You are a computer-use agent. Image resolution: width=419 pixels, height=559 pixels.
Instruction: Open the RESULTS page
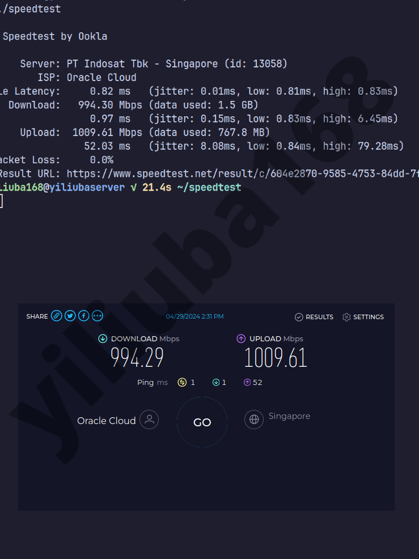(314, 317)
